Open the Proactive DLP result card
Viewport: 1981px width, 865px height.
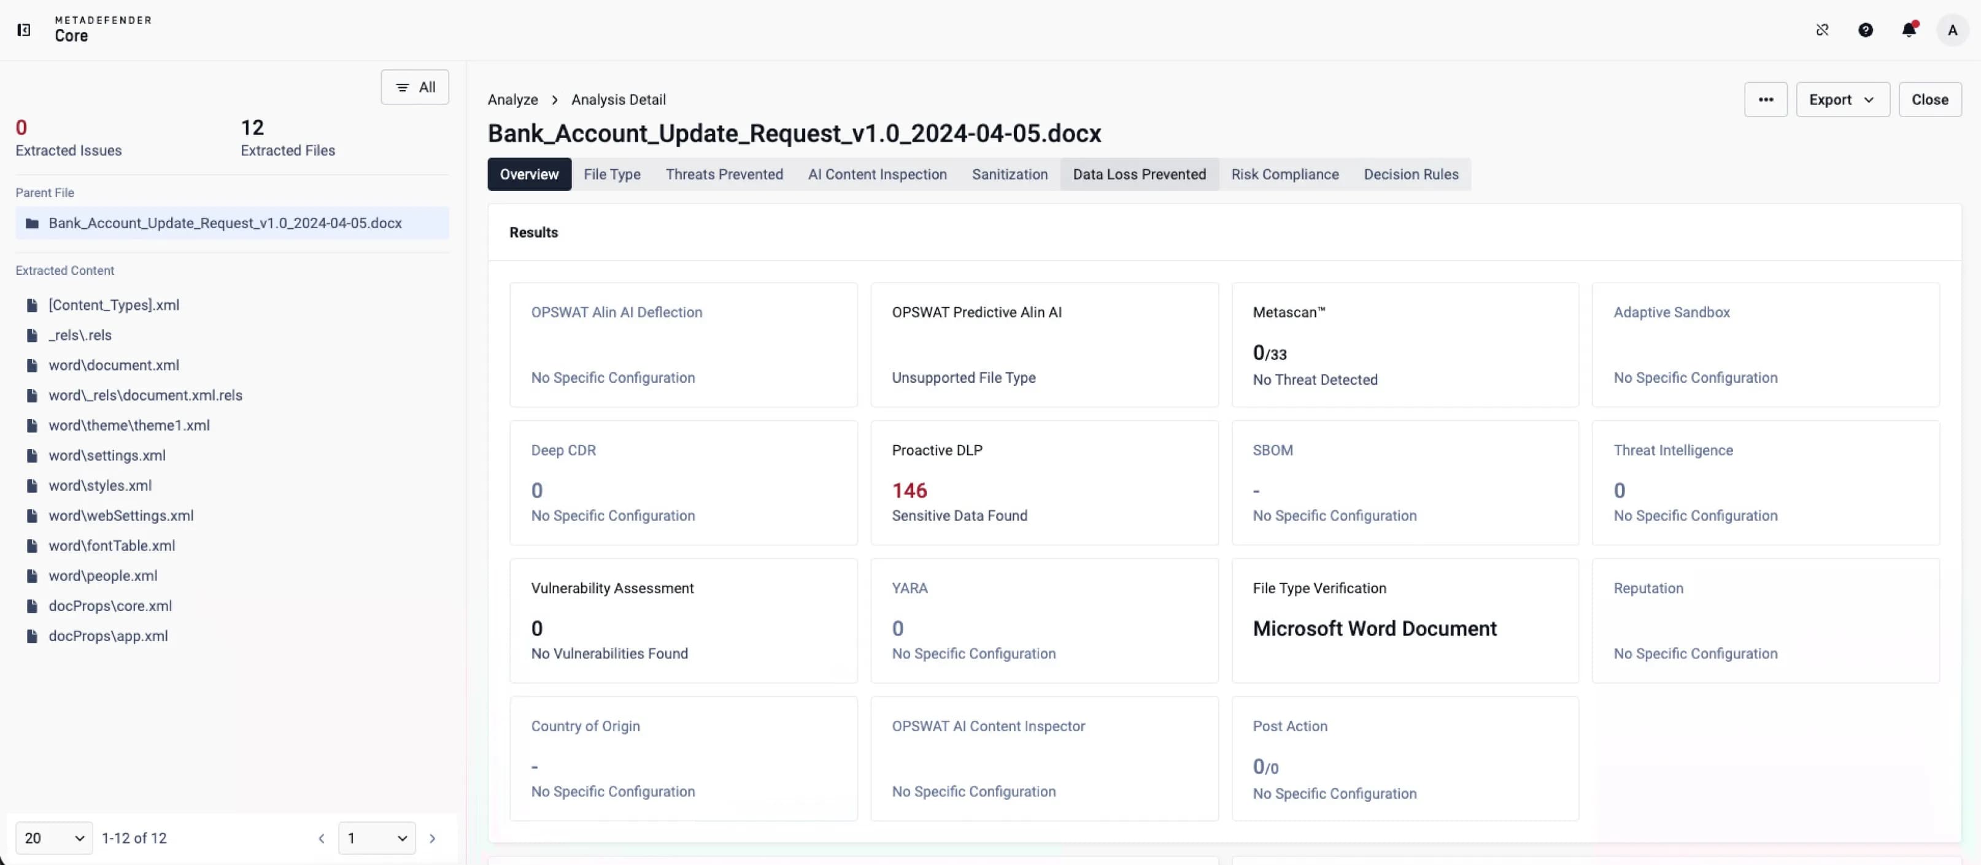1043,483
